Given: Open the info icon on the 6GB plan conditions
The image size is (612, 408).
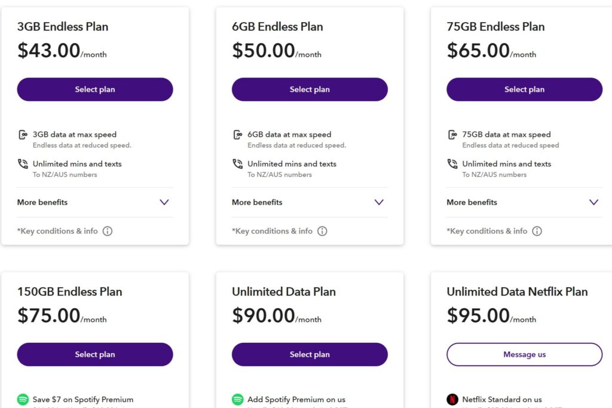Looking at the screenshot, I should click(323, 231).
